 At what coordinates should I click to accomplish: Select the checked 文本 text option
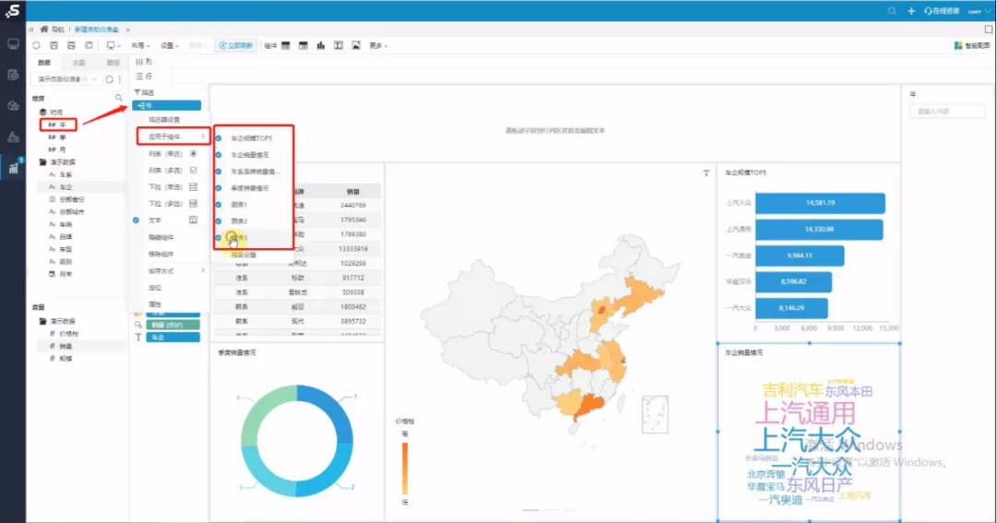154,220
